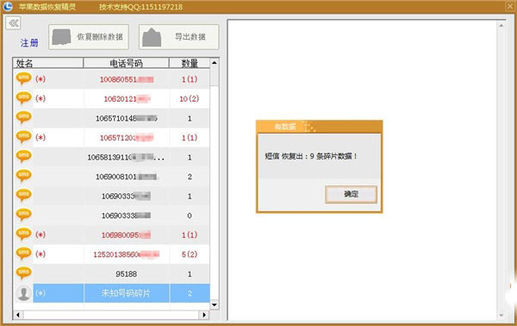517x326 pixels.
Task: Select SMS icon for number 106980095
Action: coord(24,235)
